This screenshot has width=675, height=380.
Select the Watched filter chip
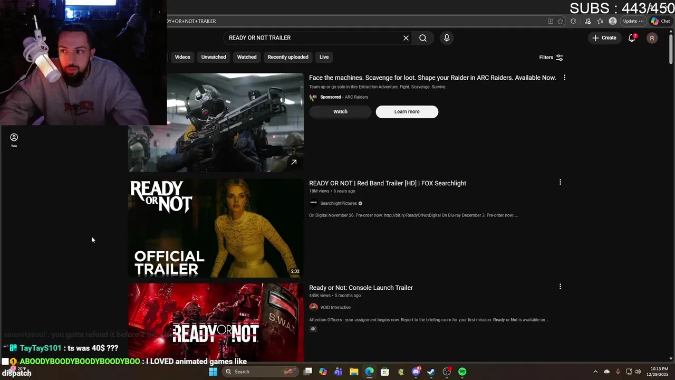tap(247, 57)
